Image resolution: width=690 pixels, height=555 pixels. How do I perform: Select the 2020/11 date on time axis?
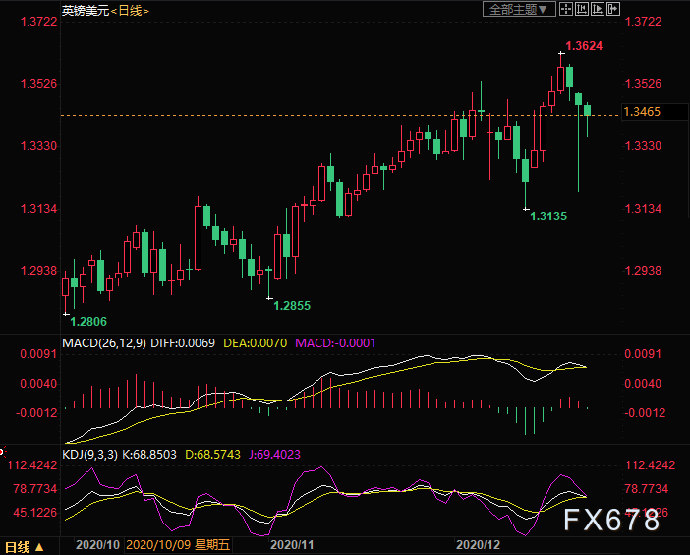click(x=291, y=543)
